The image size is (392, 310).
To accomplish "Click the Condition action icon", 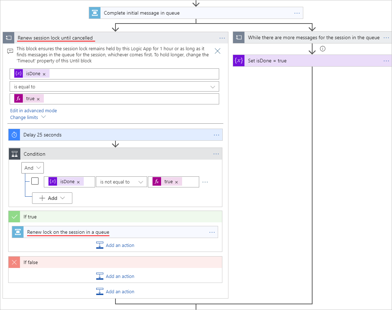I will (x=15, y=154).
